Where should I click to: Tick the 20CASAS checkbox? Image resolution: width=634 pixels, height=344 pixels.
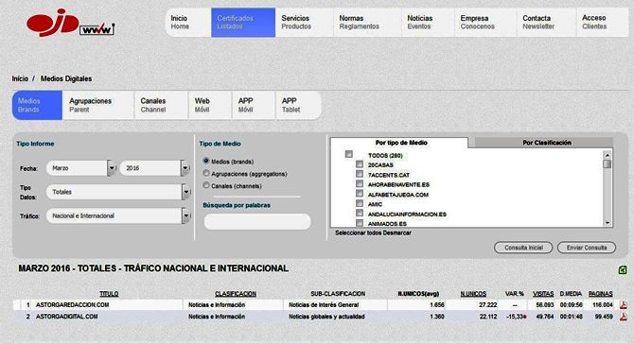point(360,164)
